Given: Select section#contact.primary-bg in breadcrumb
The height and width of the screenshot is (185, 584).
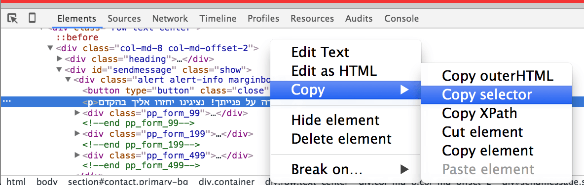Looking at the screenshot, I should point(129,182).
